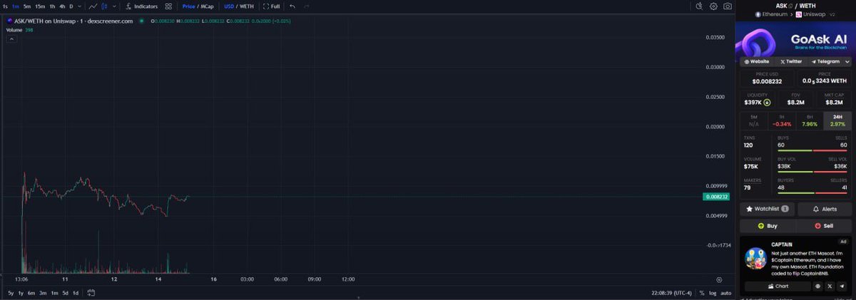Image resolution: width=856 pixels, height=300 pixels.
Task: Click the Volume indicator label
Action: click(14, 30)
